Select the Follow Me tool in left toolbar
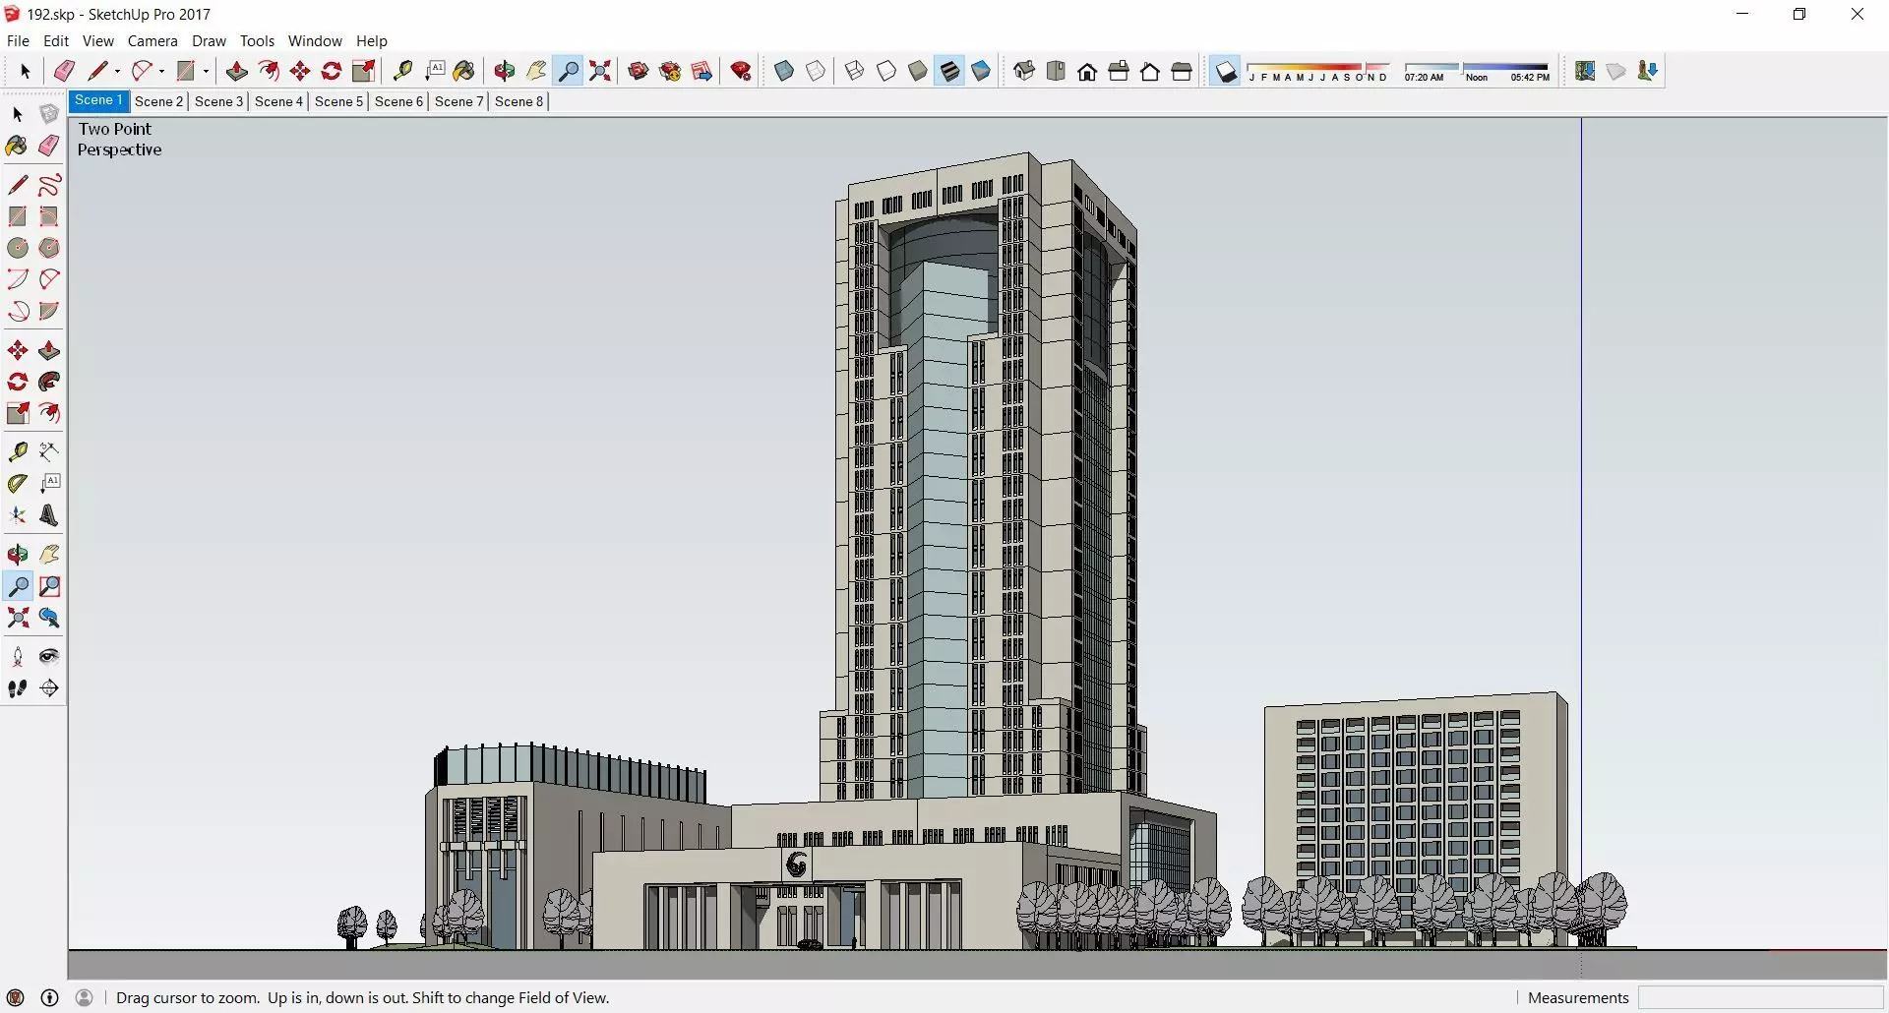This screenshot has height=1013, width=1889. [49, 382]
